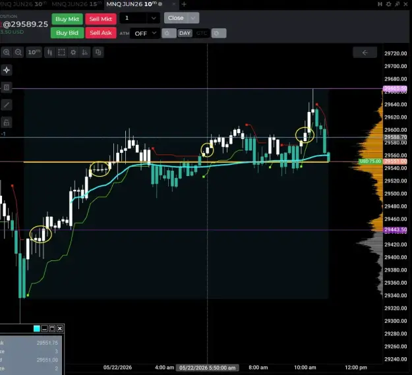Close the small quote window
The width and height of the screenshot is (412, 375).
(60, 328)
